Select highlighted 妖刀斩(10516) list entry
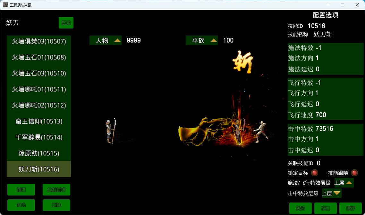This screenshot has height=215, width=365. tap(39, 169)
